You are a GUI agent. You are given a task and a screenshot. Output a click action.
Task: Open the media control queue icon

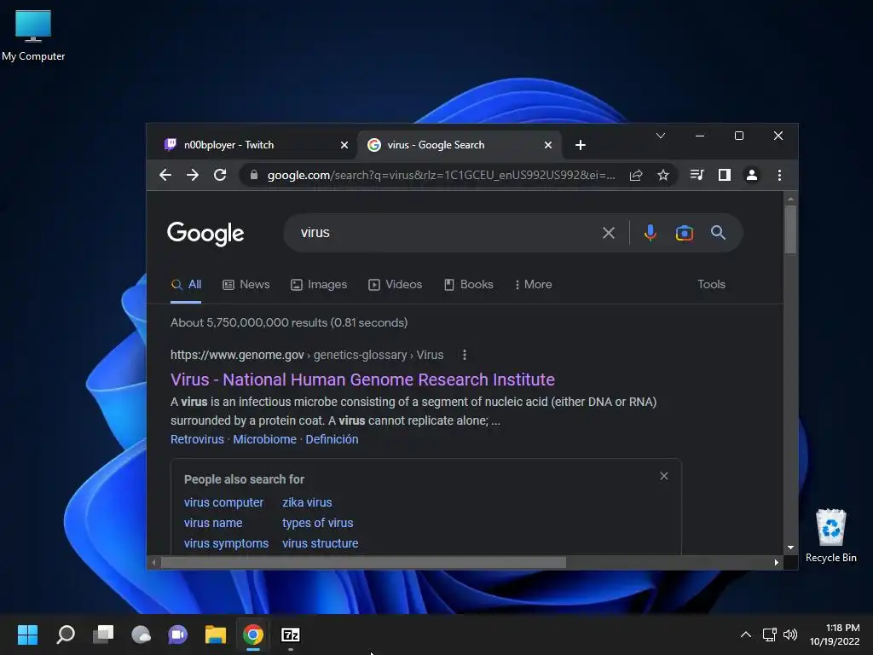coord(697,175)
